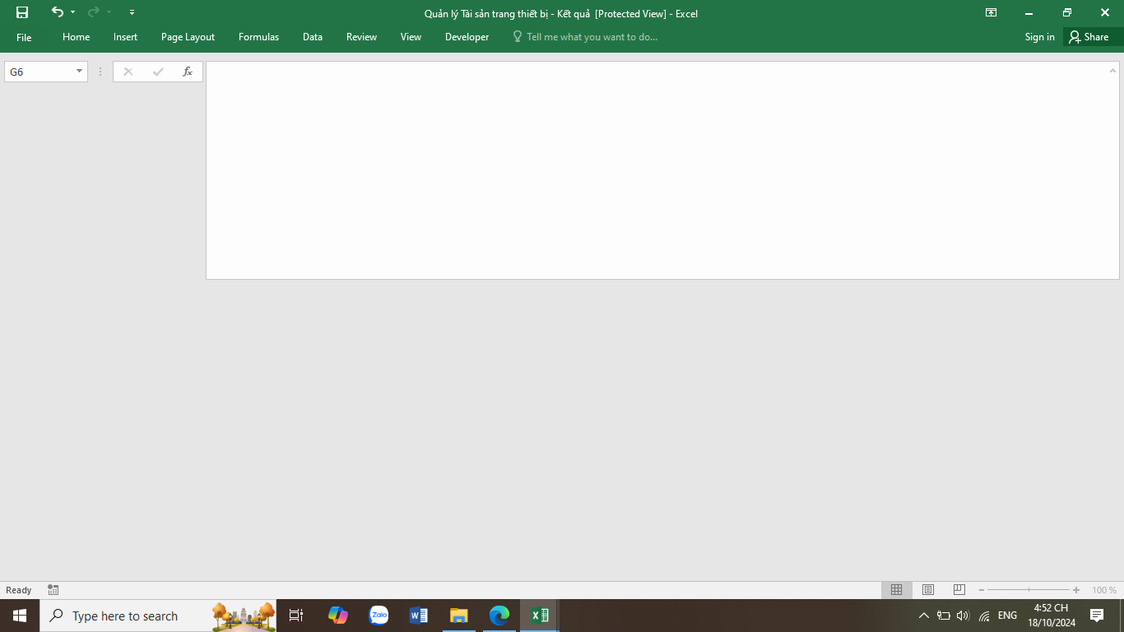The image size is (1124, 632).
Task: Click the Redo icon
Action: [93, 12]
